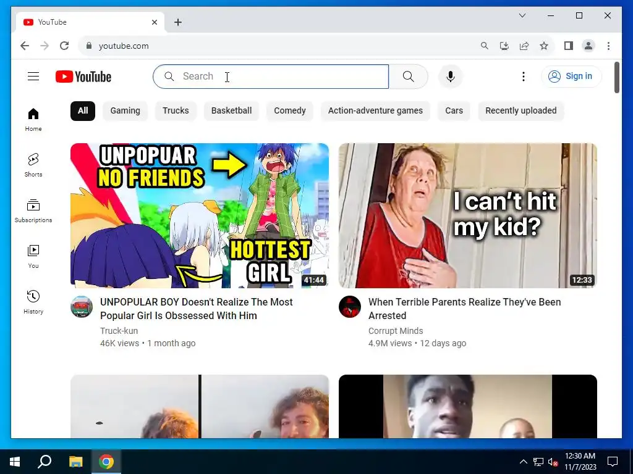Bookmark this tab with star icon

click(544, 46)
